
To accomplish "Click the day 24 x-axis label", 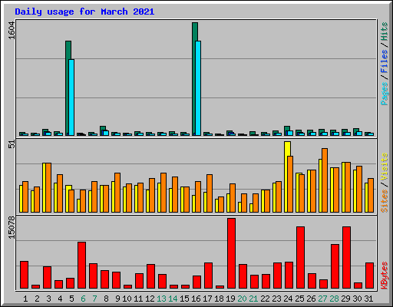I will 288,299.
